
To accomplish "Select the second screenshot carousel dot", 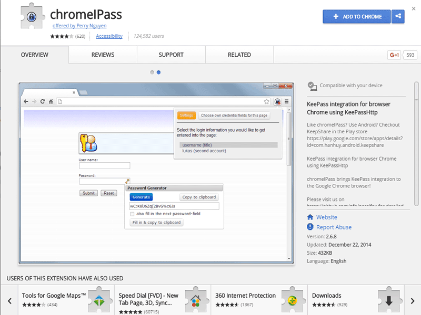I will [x=158, y=72].
